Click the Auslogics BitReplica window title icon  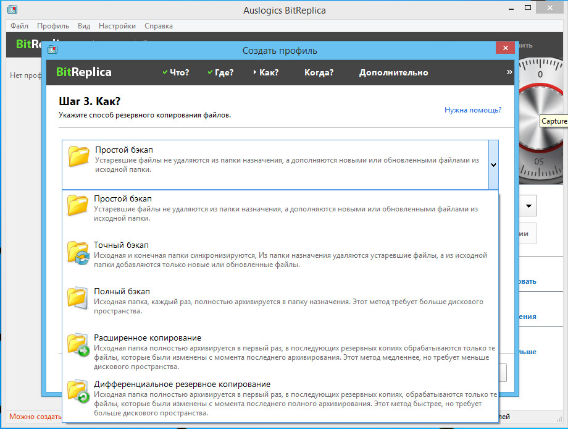(x=12, y=9)
